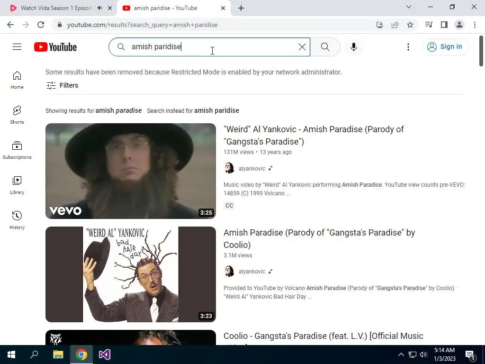Screen dimensions: 485x364
Task: Open Chrome three-dot menu
Action: tap(475, 25)
